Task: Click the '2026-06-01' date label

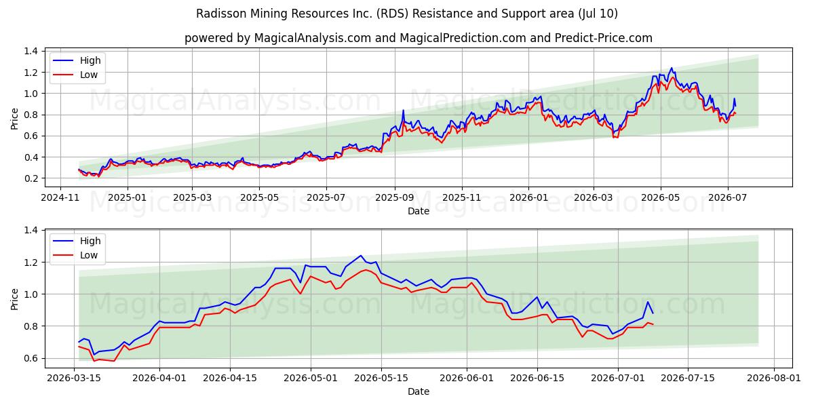Action: [x=467, y=378]
